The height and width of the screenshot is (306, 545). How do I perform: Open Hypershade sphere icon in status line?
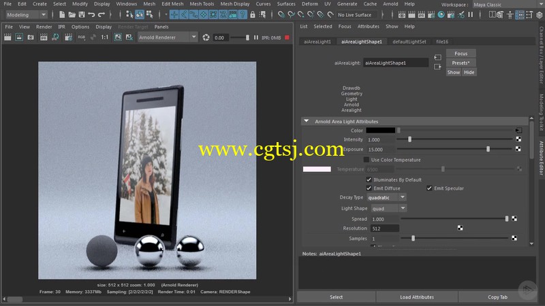point(441,14)
